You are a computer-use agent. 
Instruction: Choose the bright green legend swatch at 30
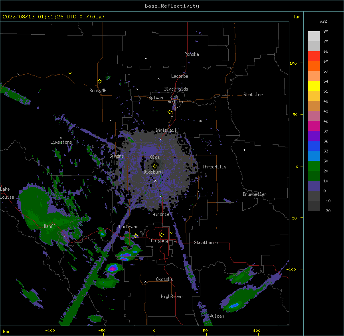point(314,166)
